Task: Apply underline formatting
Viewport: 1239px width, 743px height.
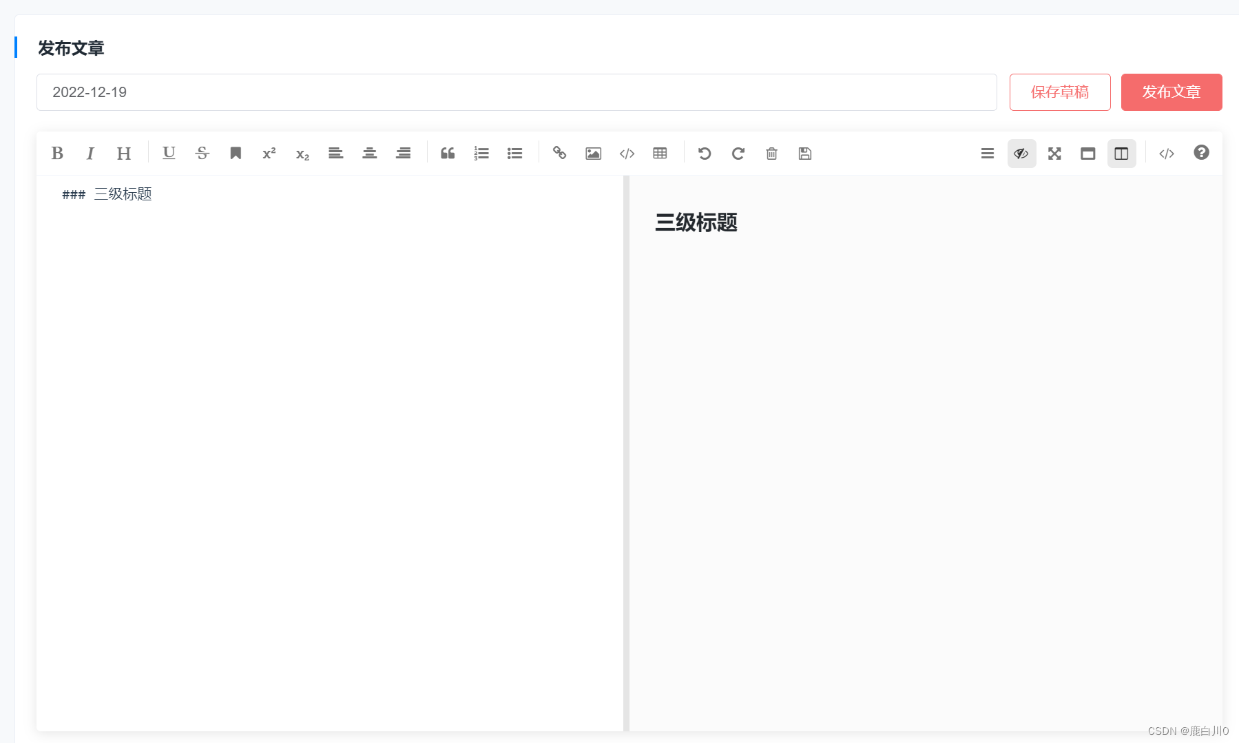Action: pos(169,153)
